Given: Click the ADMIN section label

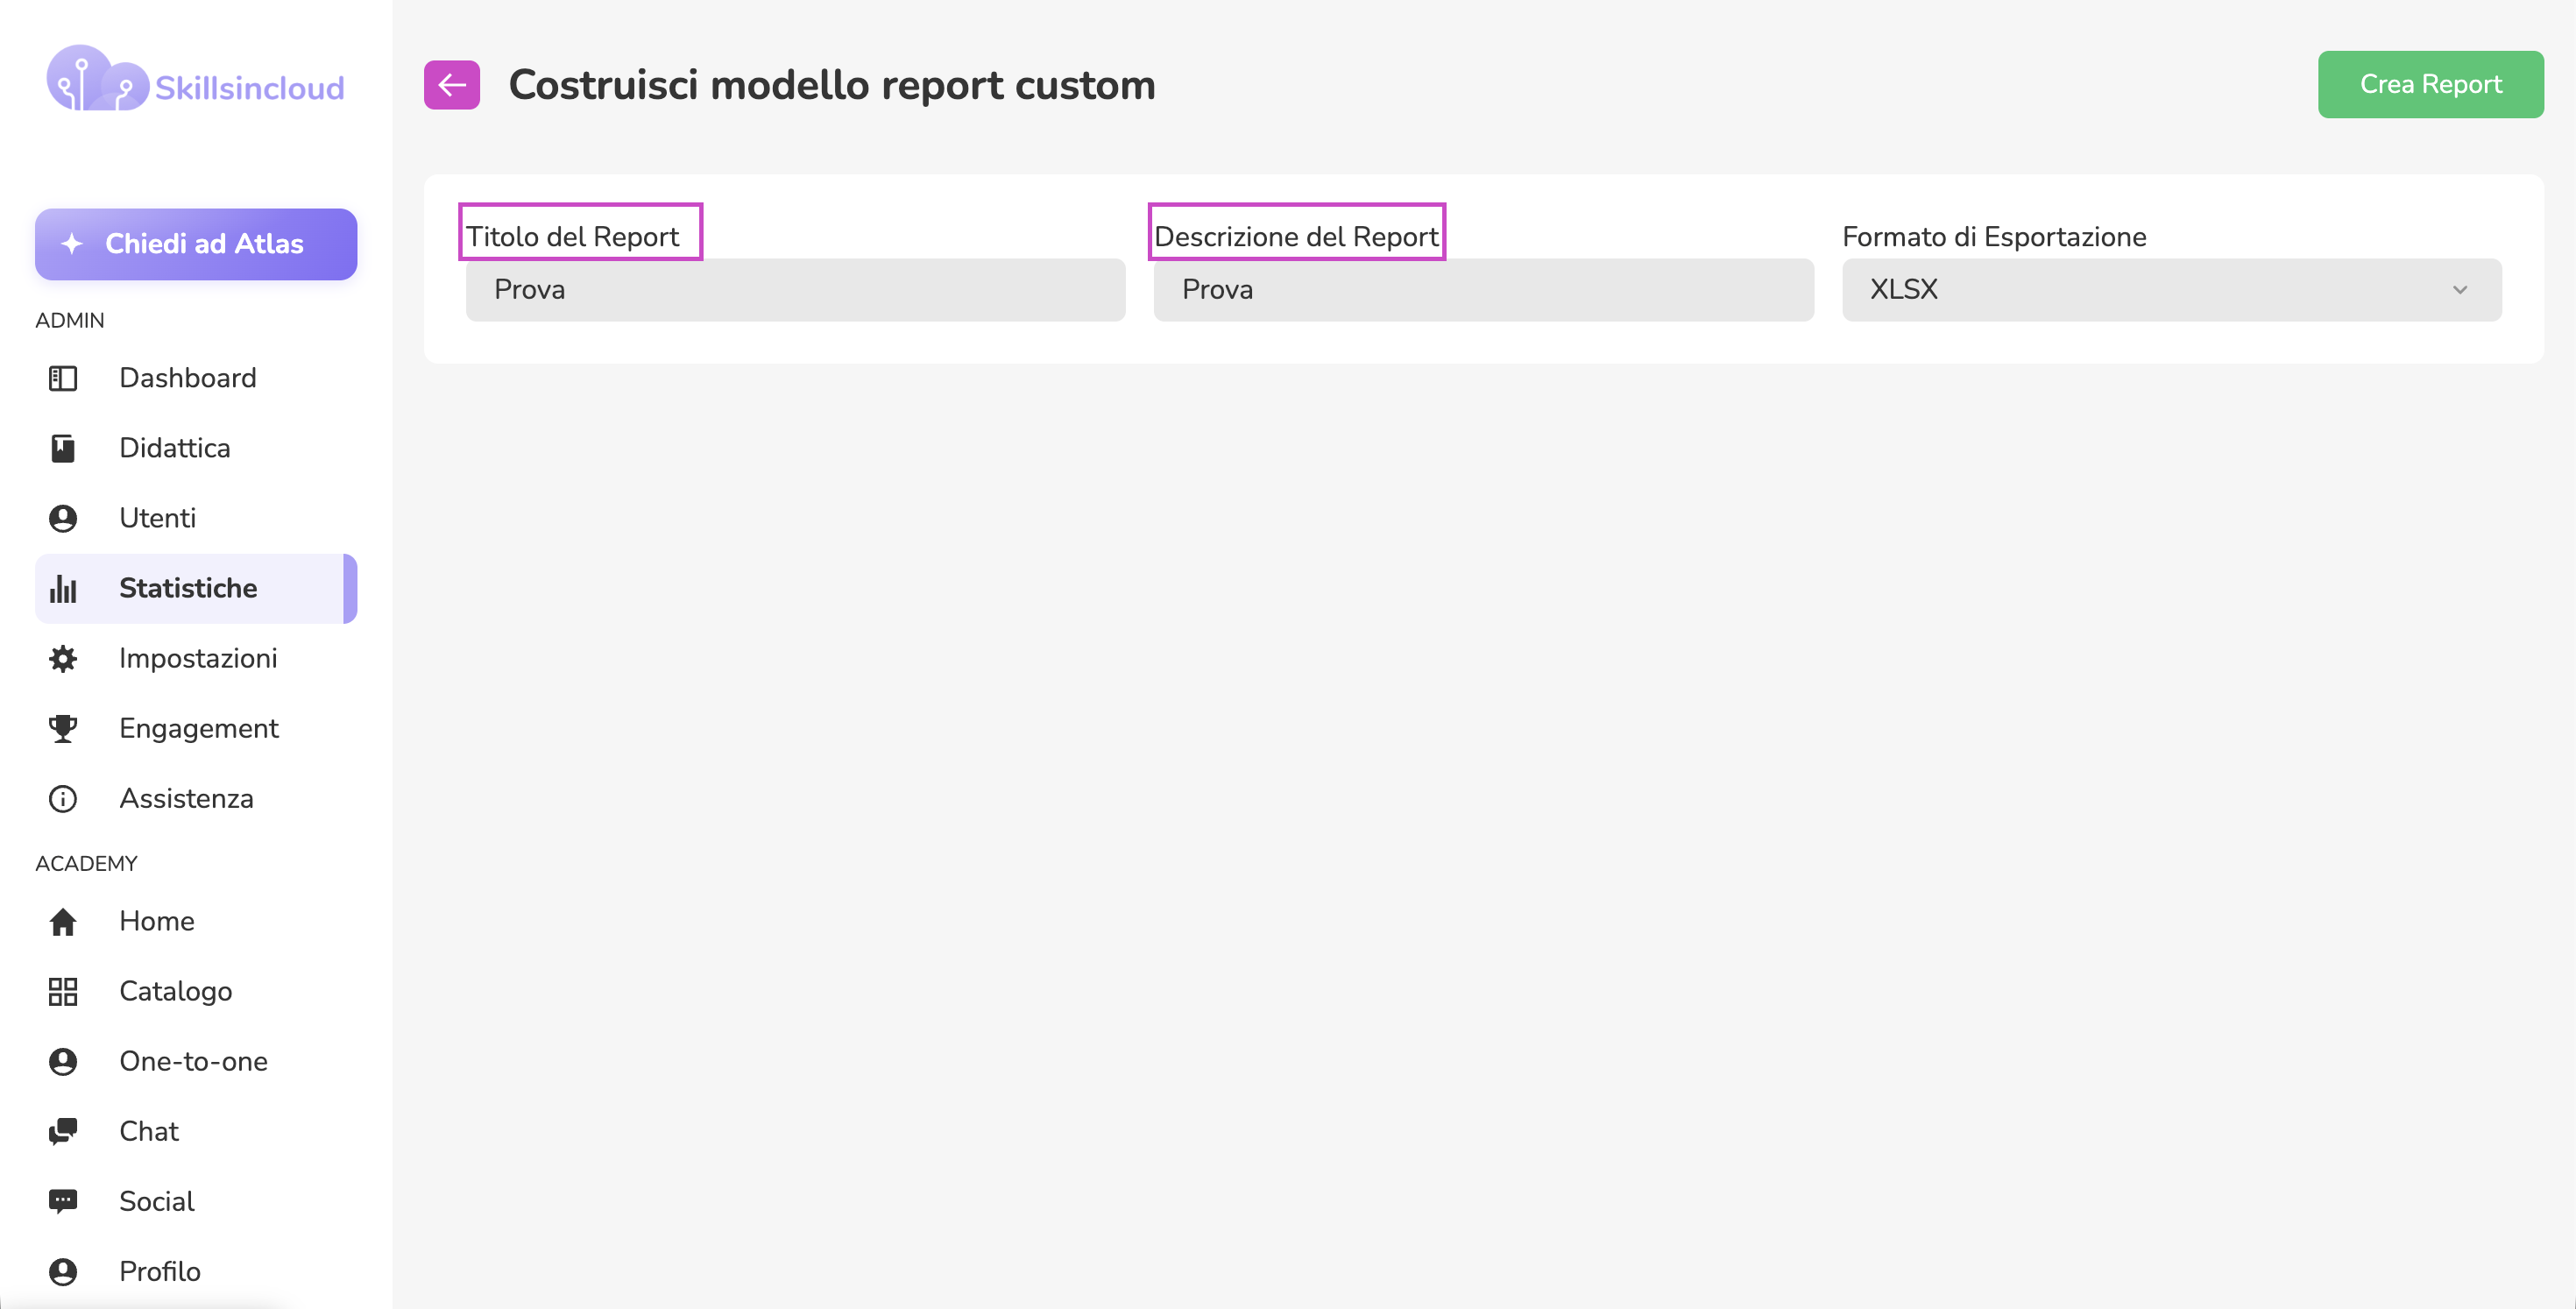Looking at the screenshot, I should pyautogui.click(x=70, y=320).
